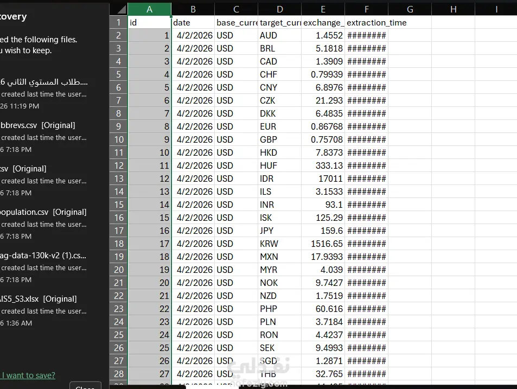Click the date cell in the HKD row
This screenshot has width=517, height=389.
click(x=193, y=152)
